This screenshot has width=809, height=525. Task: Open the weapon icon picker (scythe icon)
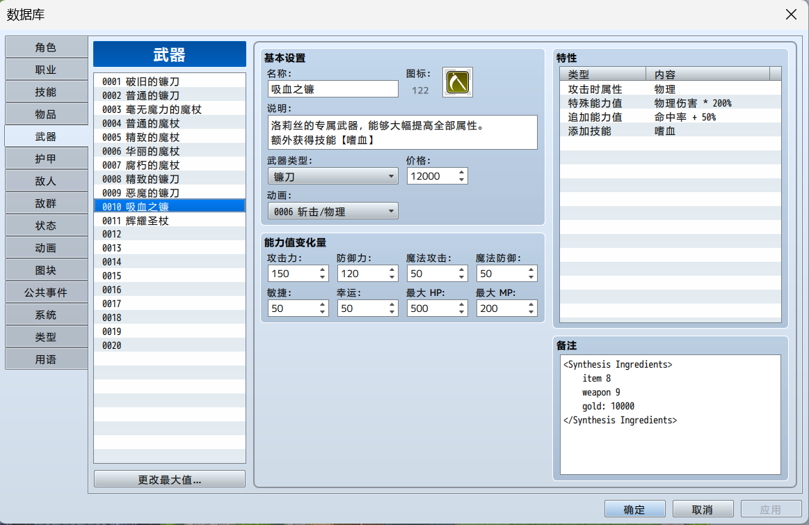(458, 82)
